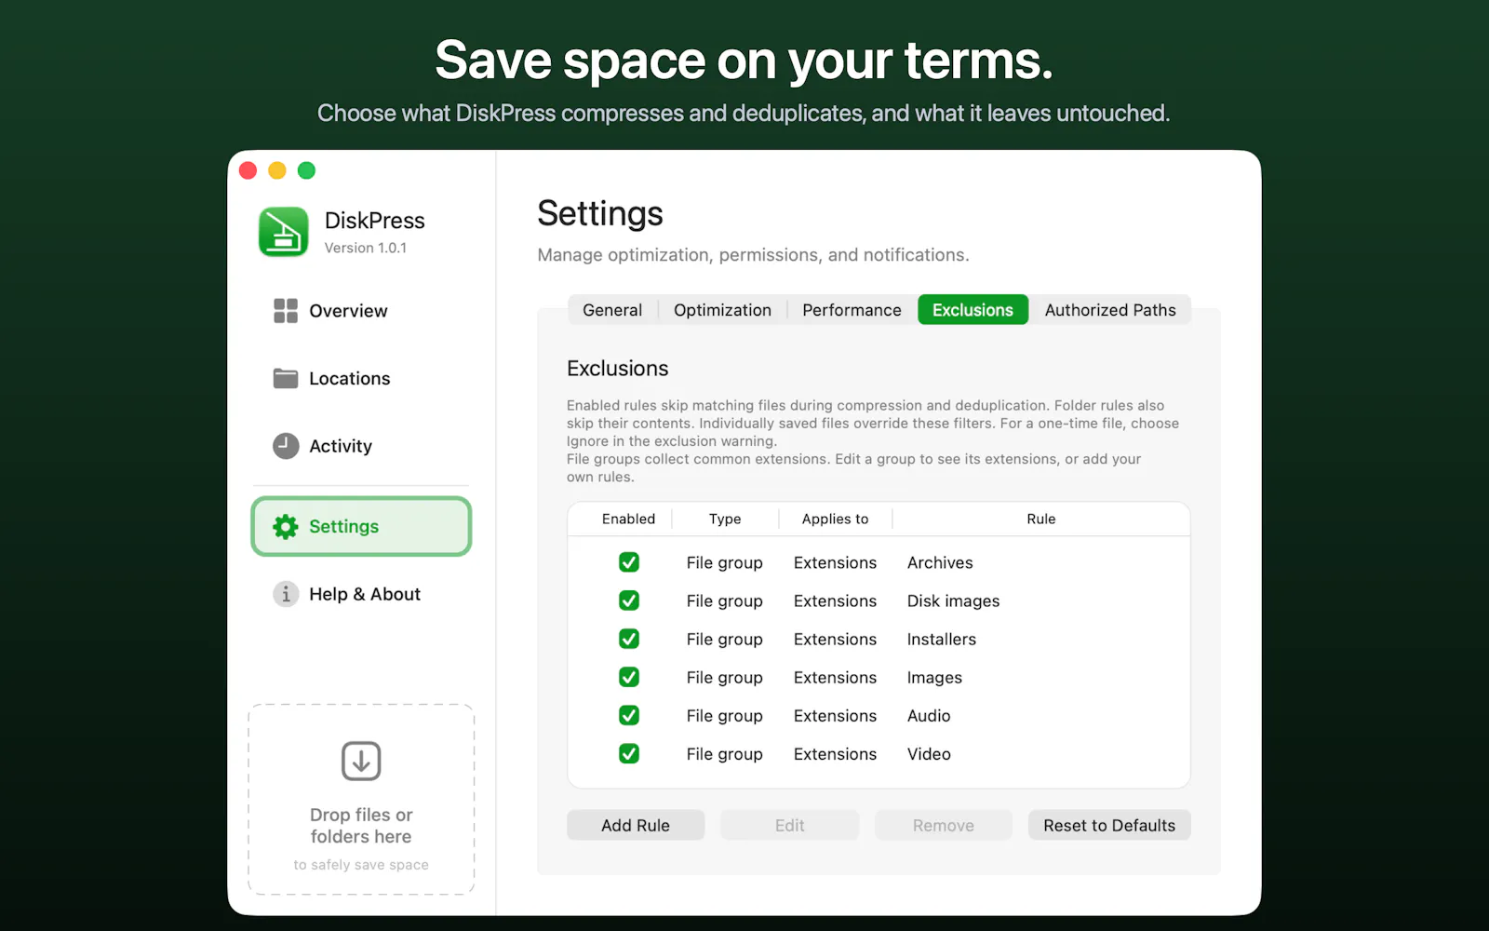Image resolution: width=1489 pixels, height=931 pixels.
Task: Open the Locations sidebar item
Action: (x=361, y=378)
